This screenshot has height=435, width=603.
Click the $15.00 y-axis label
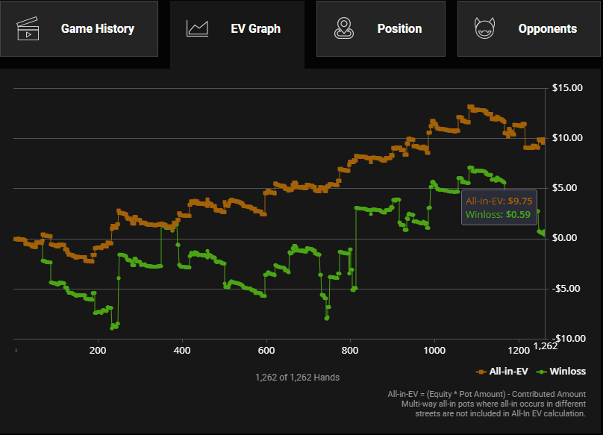pyautogui.click(x=567, y=88)
